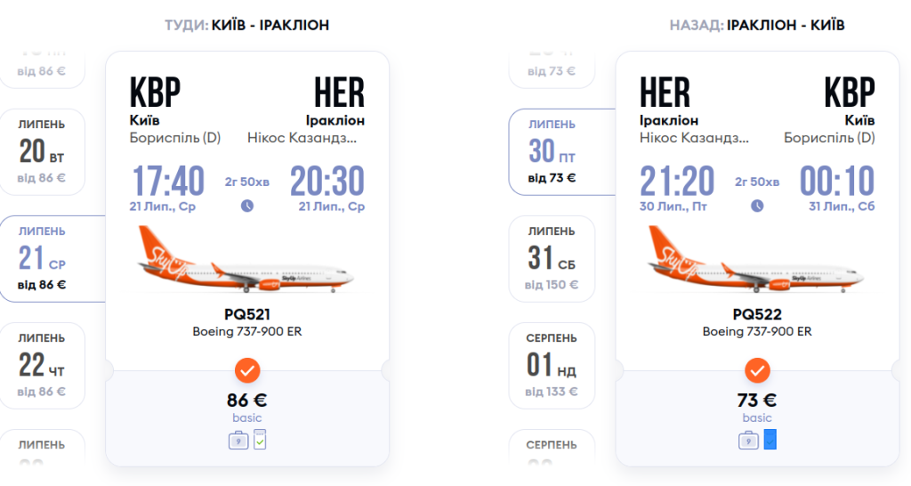Screen dimensions: 911x486
Task: Click the online check-in icon under 86 €
Action: point(260,439)
